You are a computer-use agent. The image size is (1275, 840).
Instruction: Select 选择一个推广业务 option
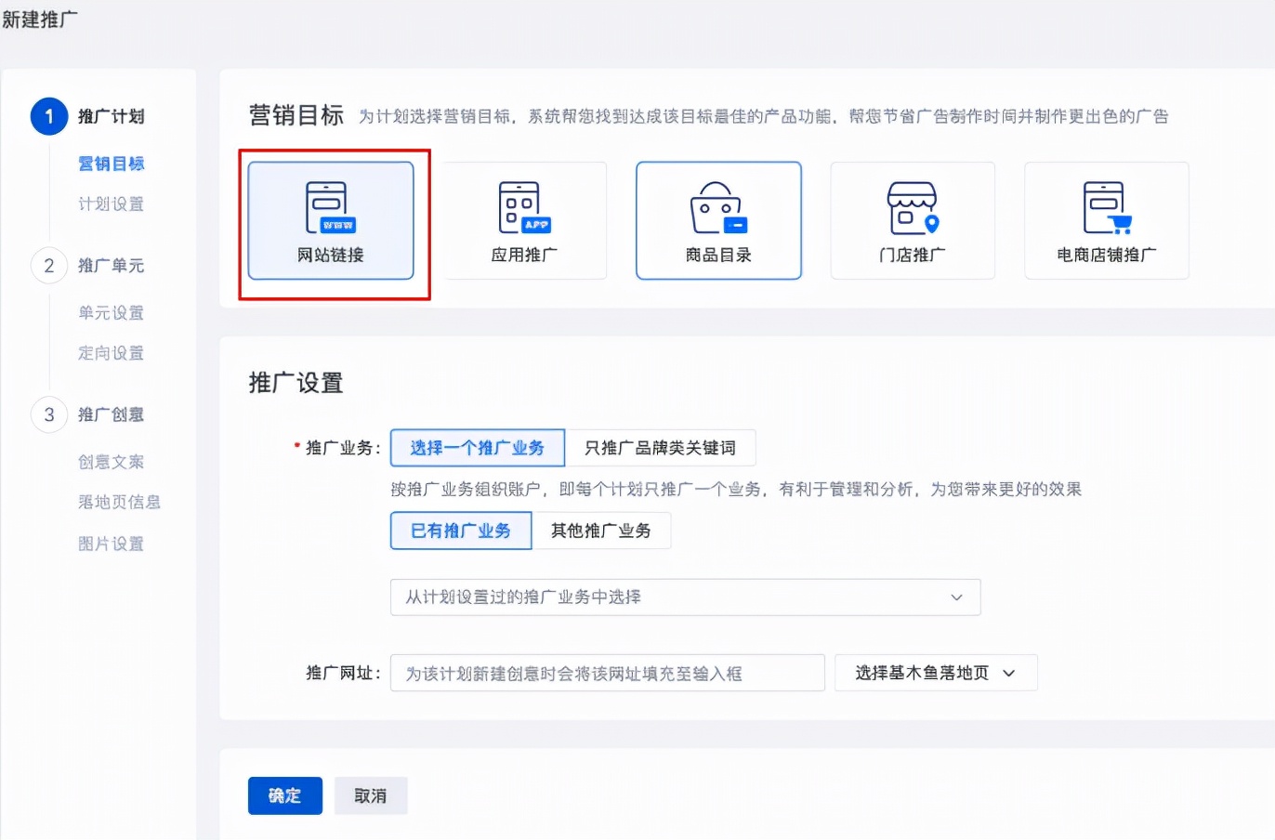point(478,448)
